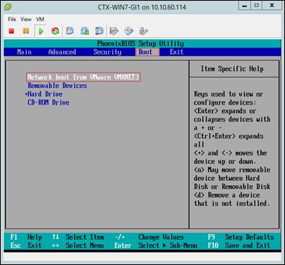This screenshot has width=285, height=265.
Task: Click the Select Item legend text
Action: 85,237
